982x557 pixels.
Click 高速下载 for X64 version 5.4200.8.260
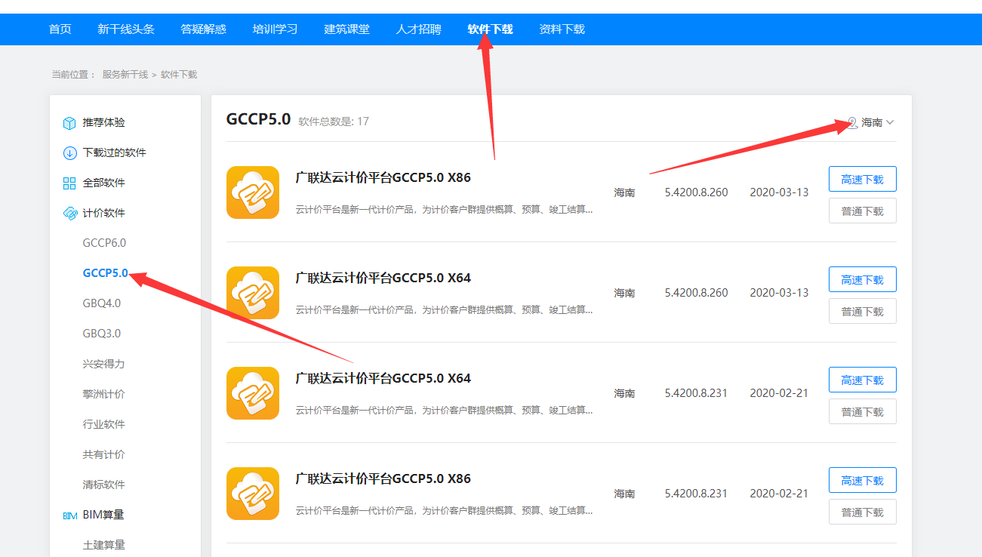pyautogui.click(x=863, y=279)
